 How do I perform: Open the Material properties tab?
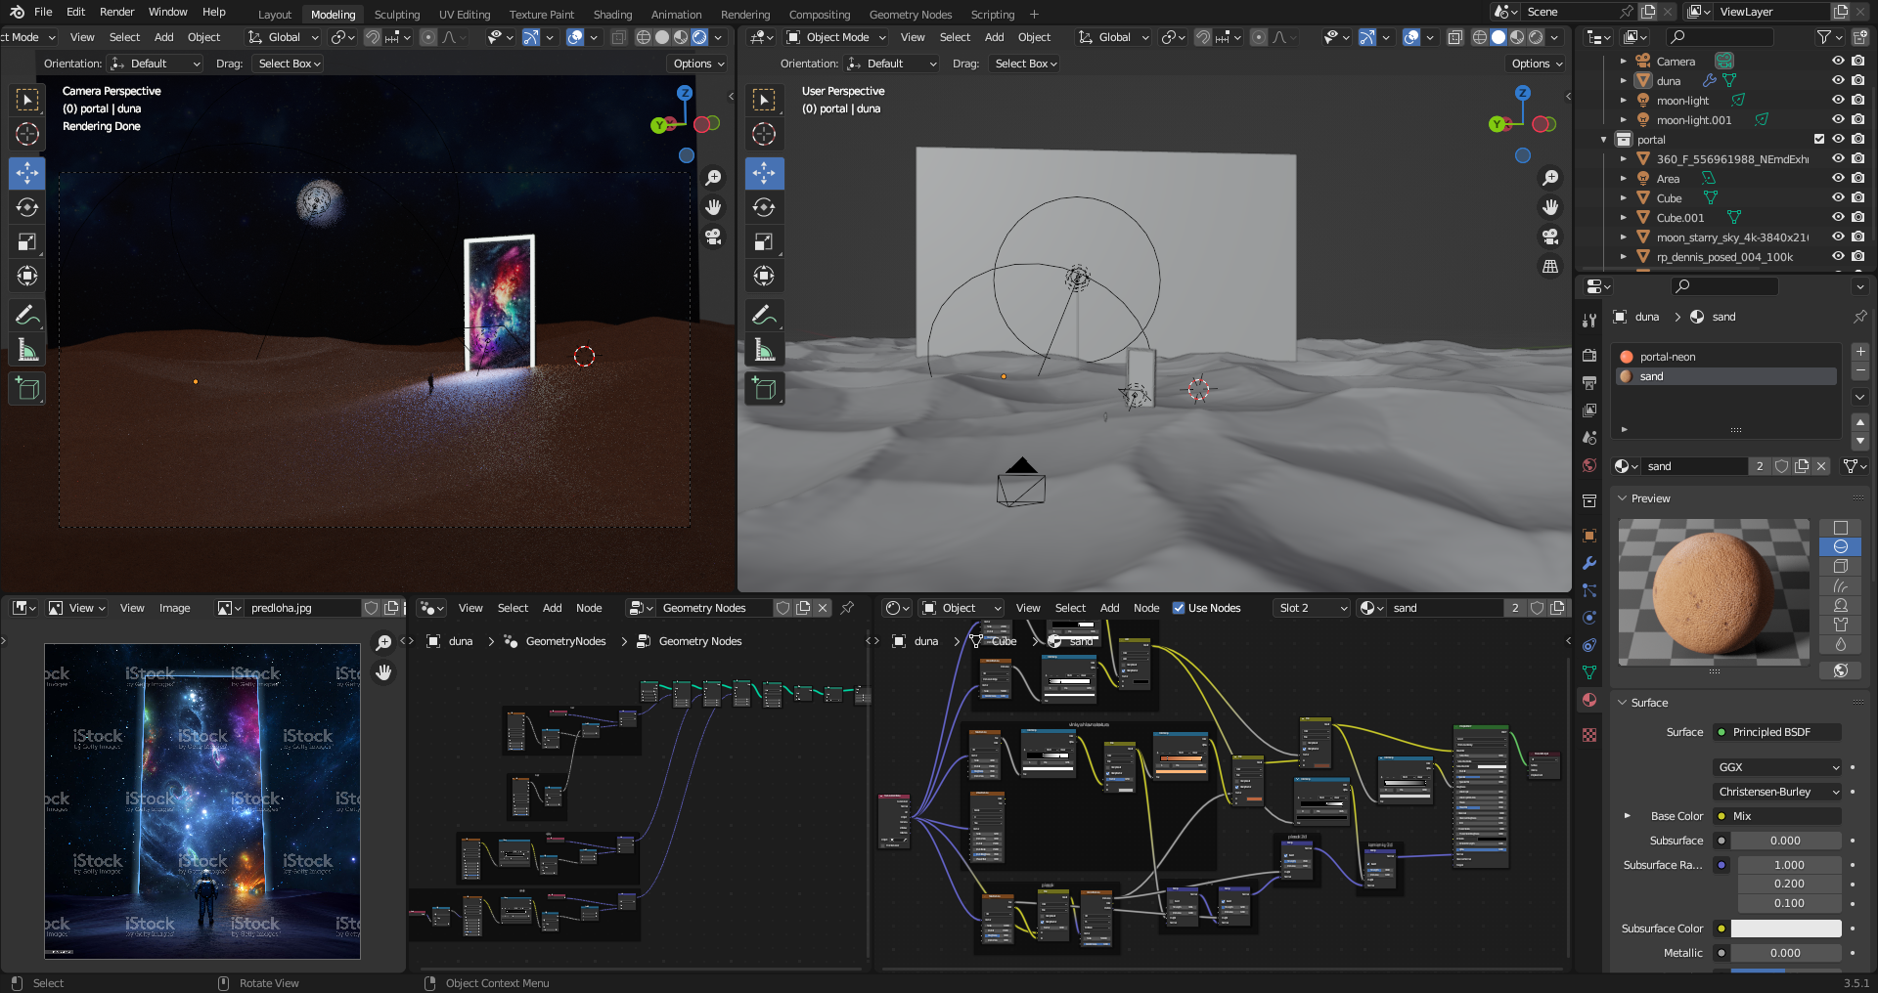coord(1589,700)
